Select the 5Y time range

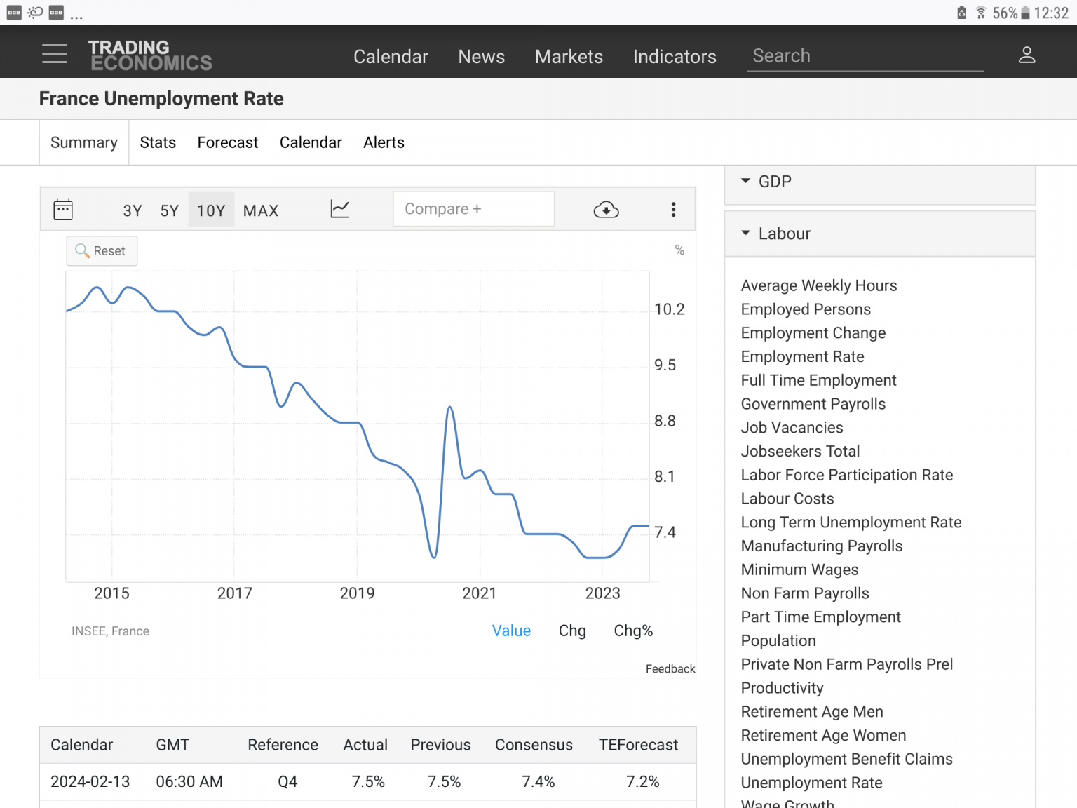[170, 210]
